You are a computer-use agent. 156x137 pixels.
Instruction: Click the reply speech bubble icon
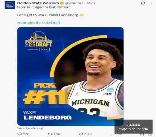point(20,134)
